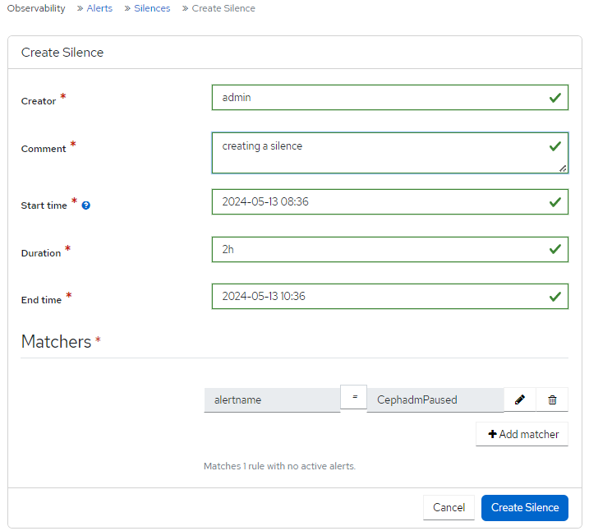Focus the Creator input field
The width and height of the screenshot is (589, 531).
[x=378, y=98]
